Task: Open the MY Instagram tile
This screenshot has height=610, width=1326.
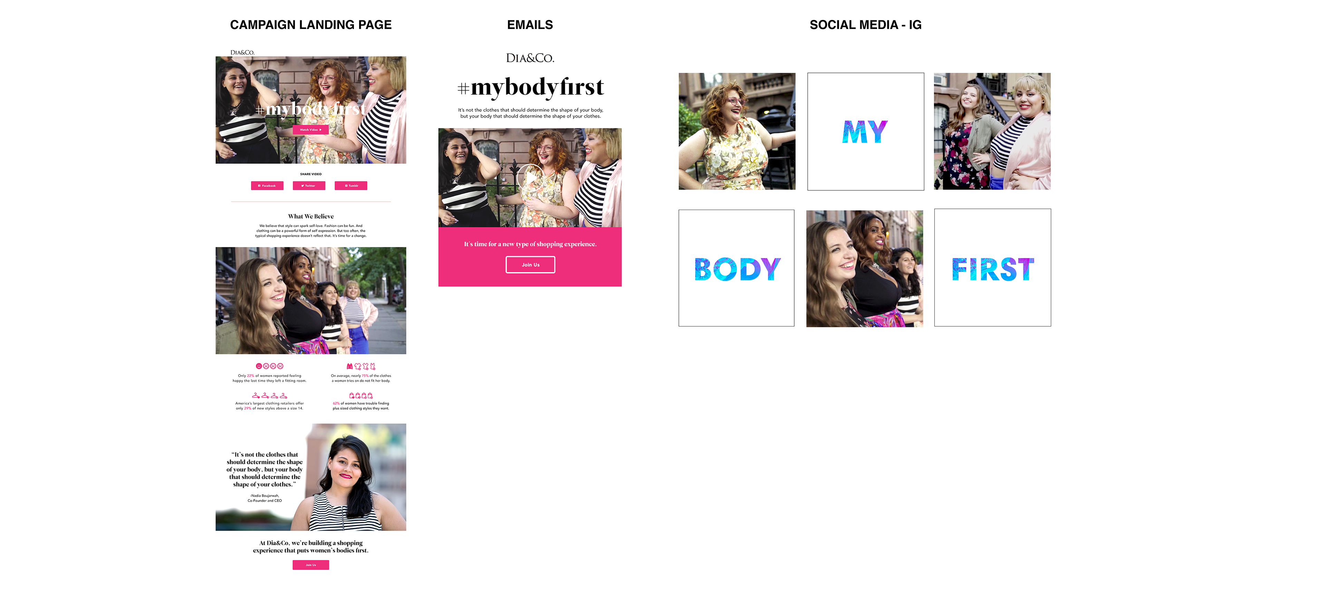Action: (865, 131)
